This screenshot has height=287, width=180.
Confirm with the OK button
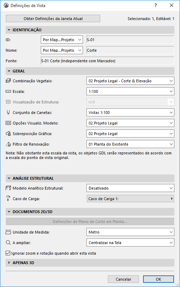(159, 279)
